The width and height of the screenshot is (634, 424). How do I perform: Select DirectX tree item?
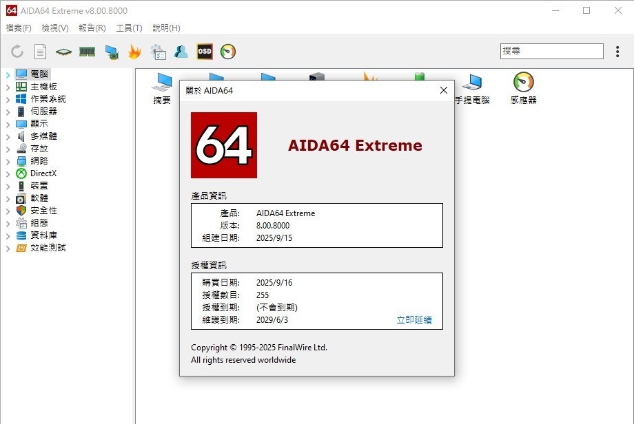(x=43, y=173)
